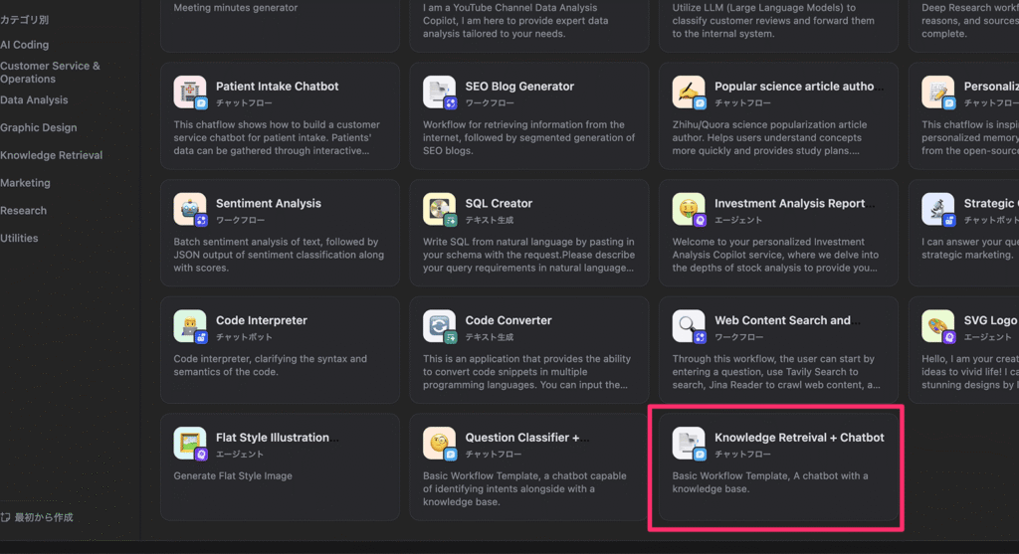Click the Web Content Search magnifier icon

click(x=689, y=326)
